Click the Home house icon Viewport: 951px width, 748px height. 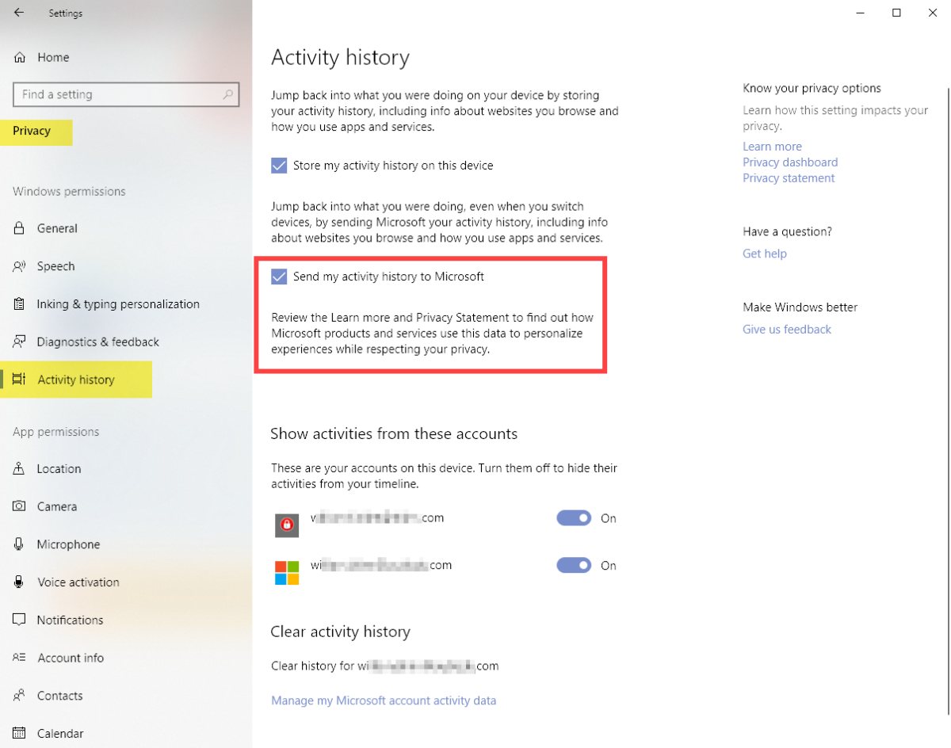(20, 57)
